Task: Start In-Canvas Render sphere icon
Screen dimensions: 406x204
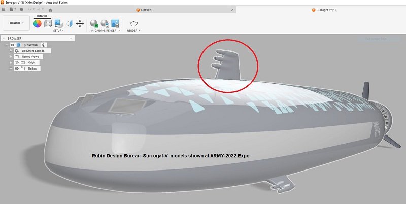Action: click(x=94, y=24)
